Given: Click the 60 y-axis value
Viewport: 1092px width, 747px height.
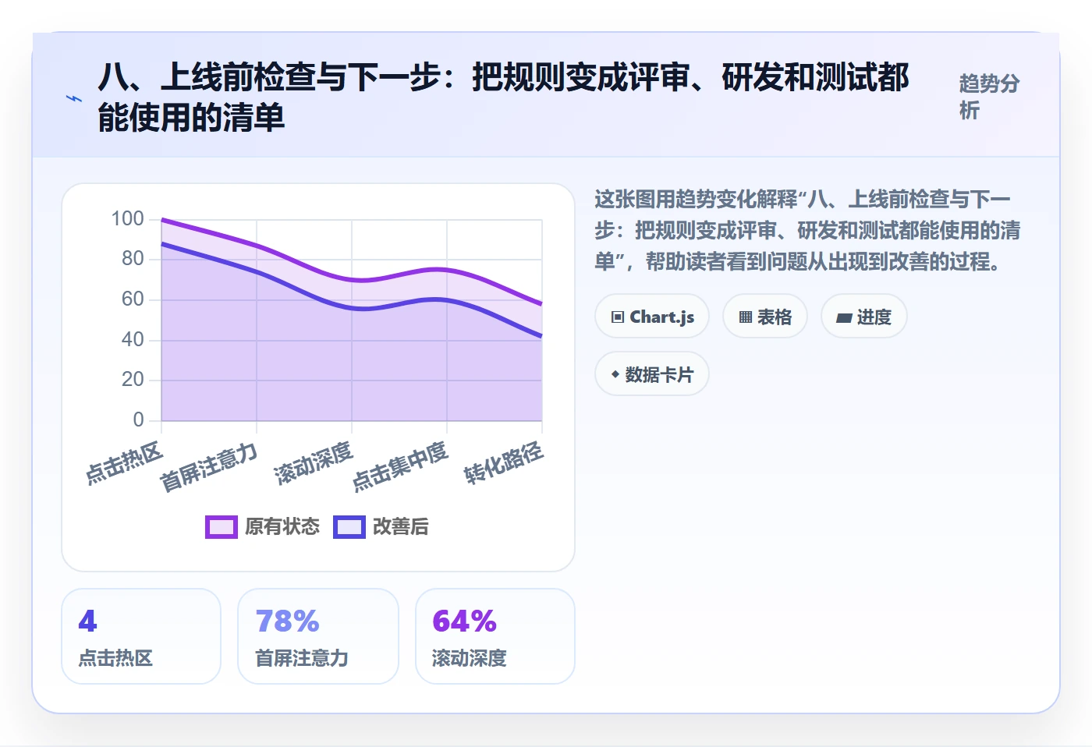Looking at the screenshot, I should [133, 299].
